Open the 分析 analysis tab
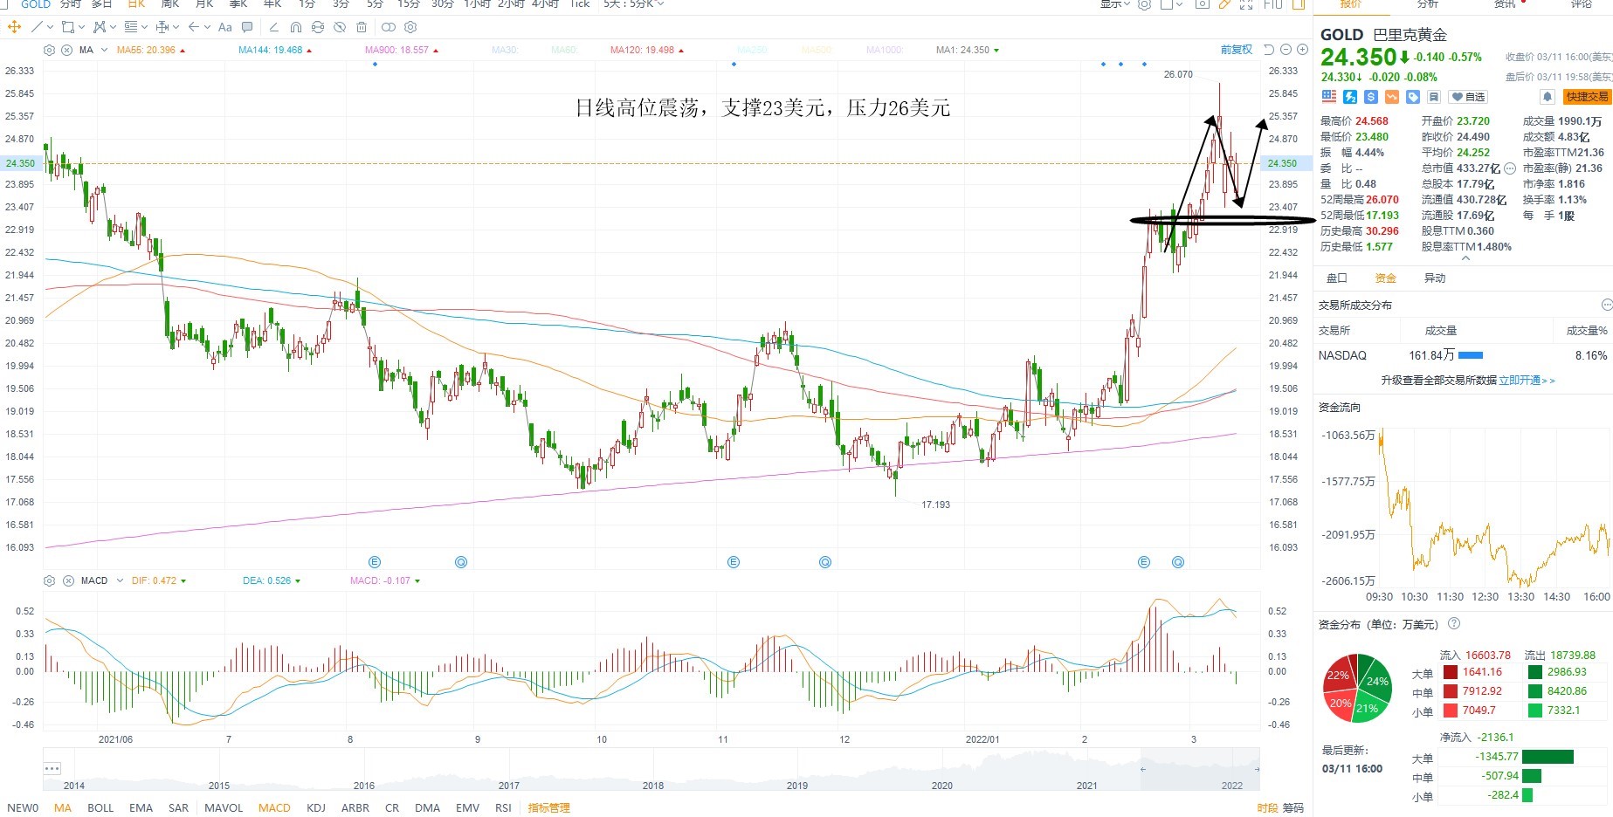Image resolution: width=1613 pixels, height=817 pixels. click(1427, 4)
